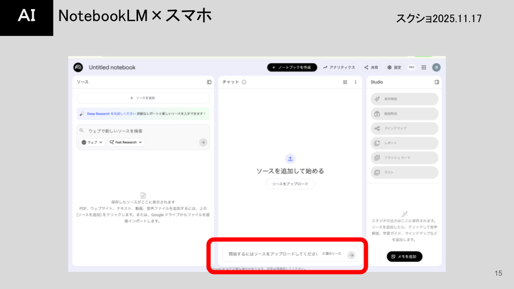This screenshot has height=289, width=514.
Task: Click ノートブックを作成 button
Action: coord(292,67)
